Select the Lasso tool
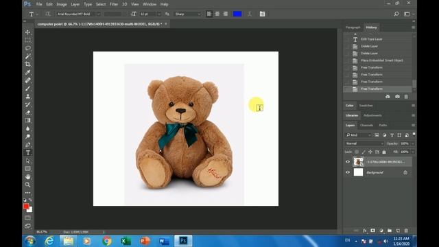This screenshot has width=439, height=247. pyautogui.click(x=27, y=48)
